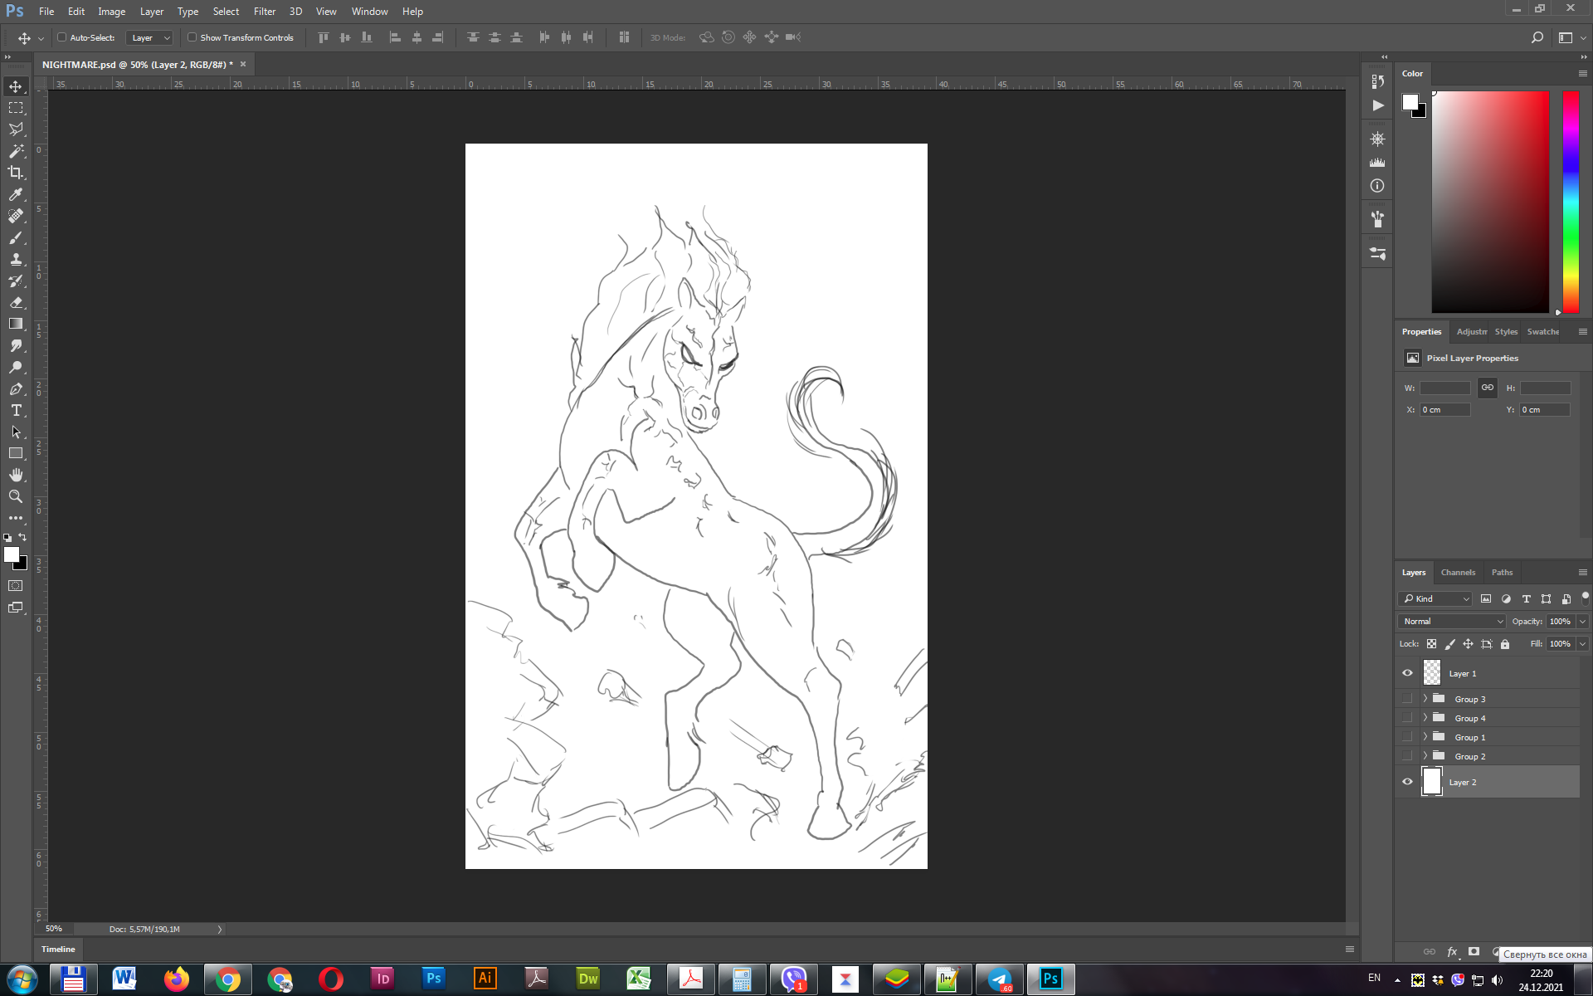Click the link layers button
The width and height of the screenshot is (1593, 996).
1430,951
